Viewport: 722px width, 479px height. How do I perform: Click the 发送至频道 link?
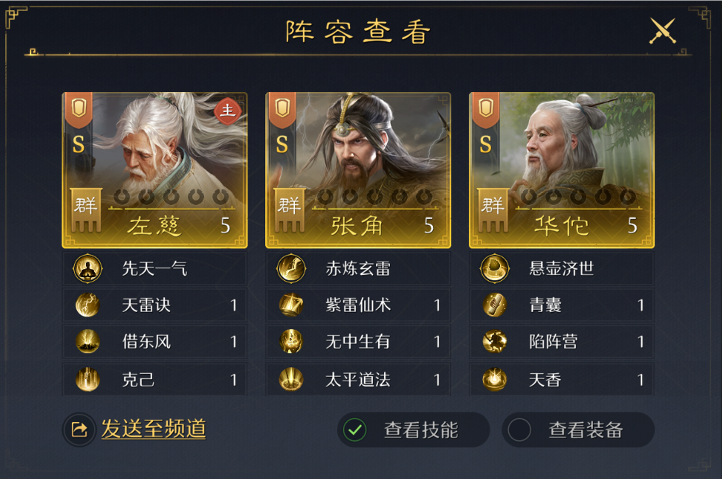[154, 429]
